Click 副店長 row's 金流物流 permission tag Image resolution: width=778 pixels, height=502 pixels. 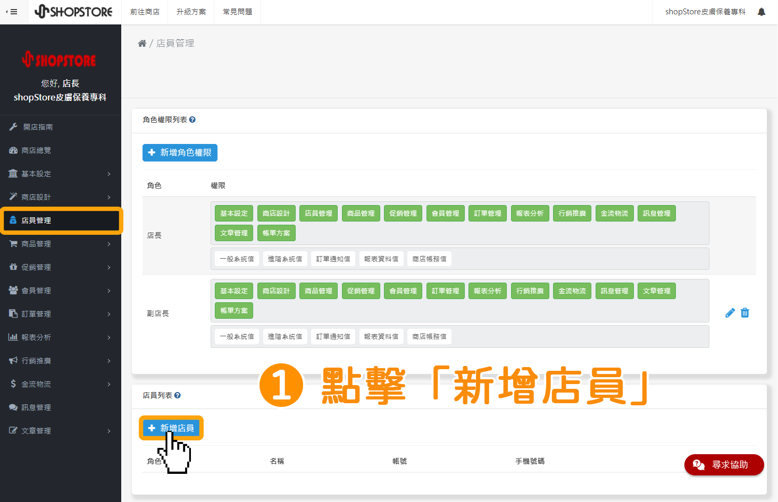tap(572, 291)
